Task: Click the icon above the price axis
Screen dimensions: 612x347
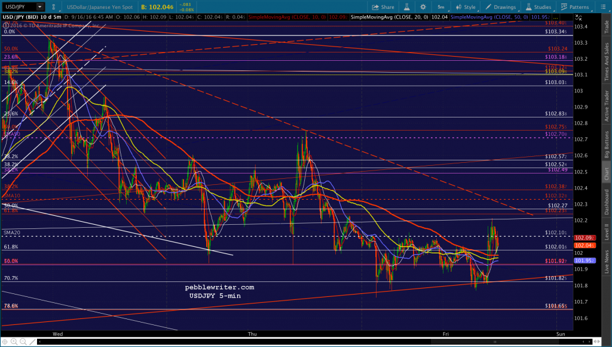Action: [579, 17]
